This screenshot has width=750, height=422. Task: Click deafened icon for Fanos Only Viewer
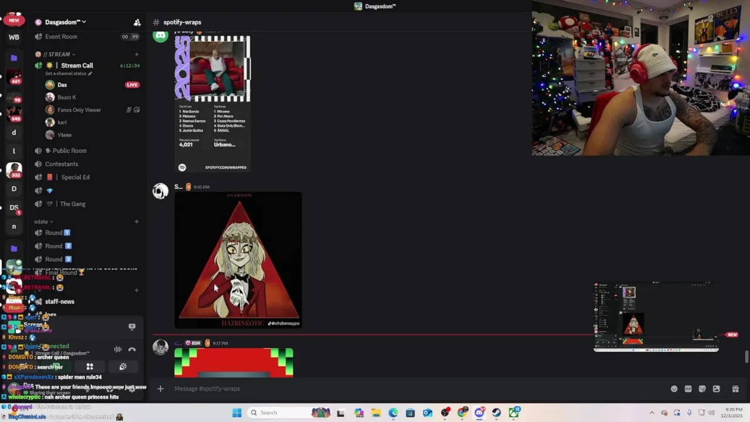(137, 110)
